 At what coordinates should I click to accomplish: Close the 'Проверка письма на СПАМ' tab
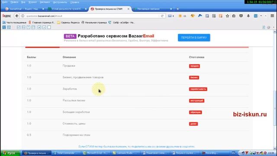129,9
